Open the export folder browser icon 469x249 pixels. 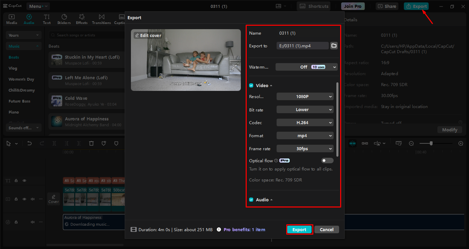coord(334,46)
